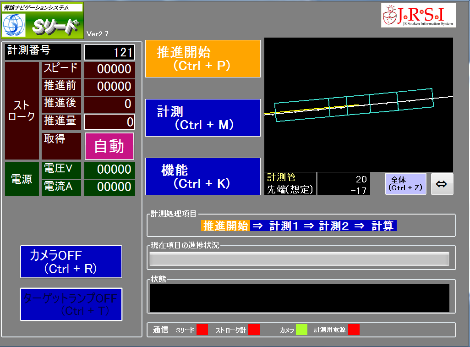Click the 計測 (Ctrl + M) button

[x=203, y=117]
